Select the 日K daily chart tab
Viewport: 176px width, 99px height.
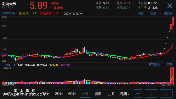[85, 93]
